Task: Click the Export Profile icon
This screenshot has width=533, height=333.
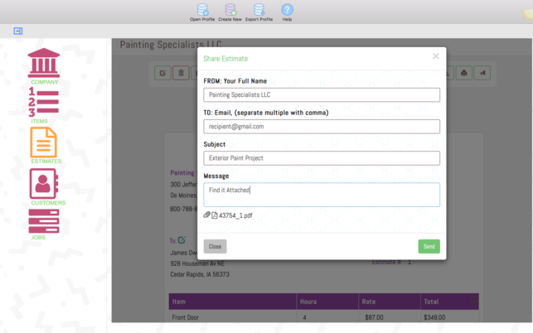Action: pos(259,10)
